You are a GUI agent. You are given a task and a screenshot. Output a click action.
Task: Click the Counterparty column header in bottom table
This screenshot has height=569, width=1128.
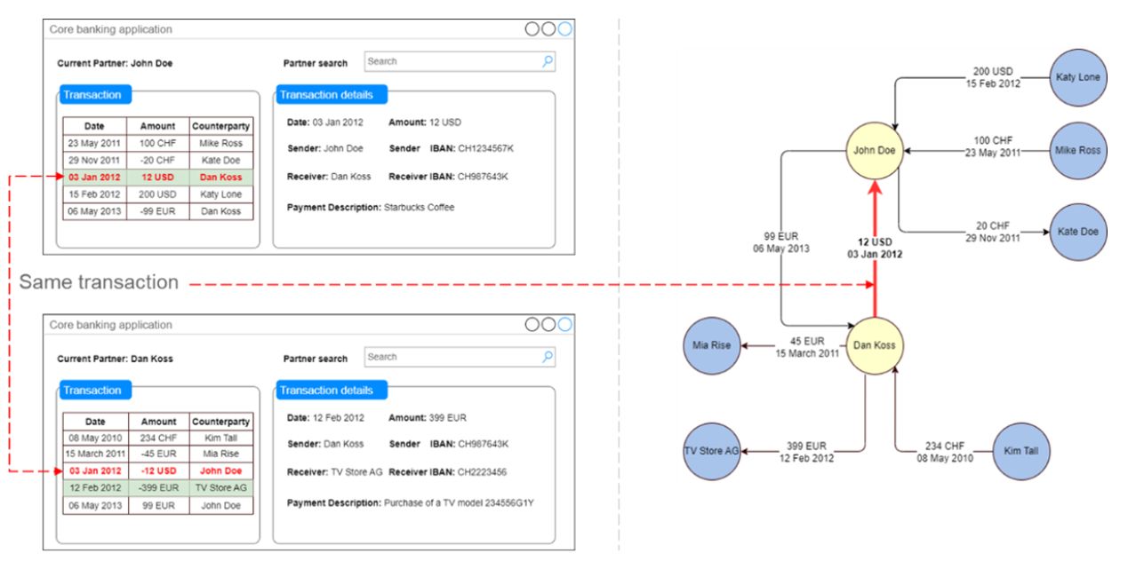(x=220, y=422)
